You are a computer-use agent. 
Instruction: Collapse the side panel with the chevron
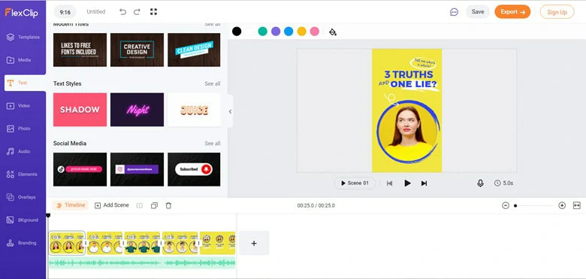pos(230,111)
